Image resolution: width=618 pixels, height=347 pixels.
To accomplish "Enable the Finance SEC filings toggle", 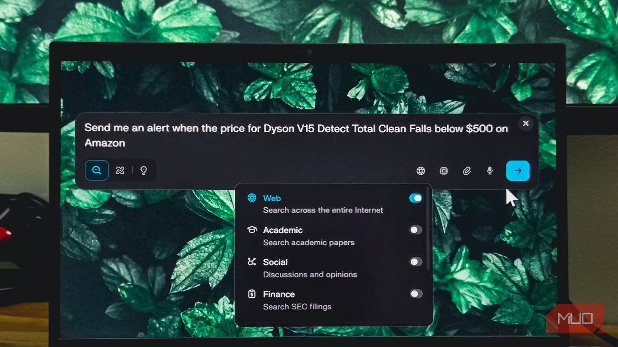I will [416, 294].
